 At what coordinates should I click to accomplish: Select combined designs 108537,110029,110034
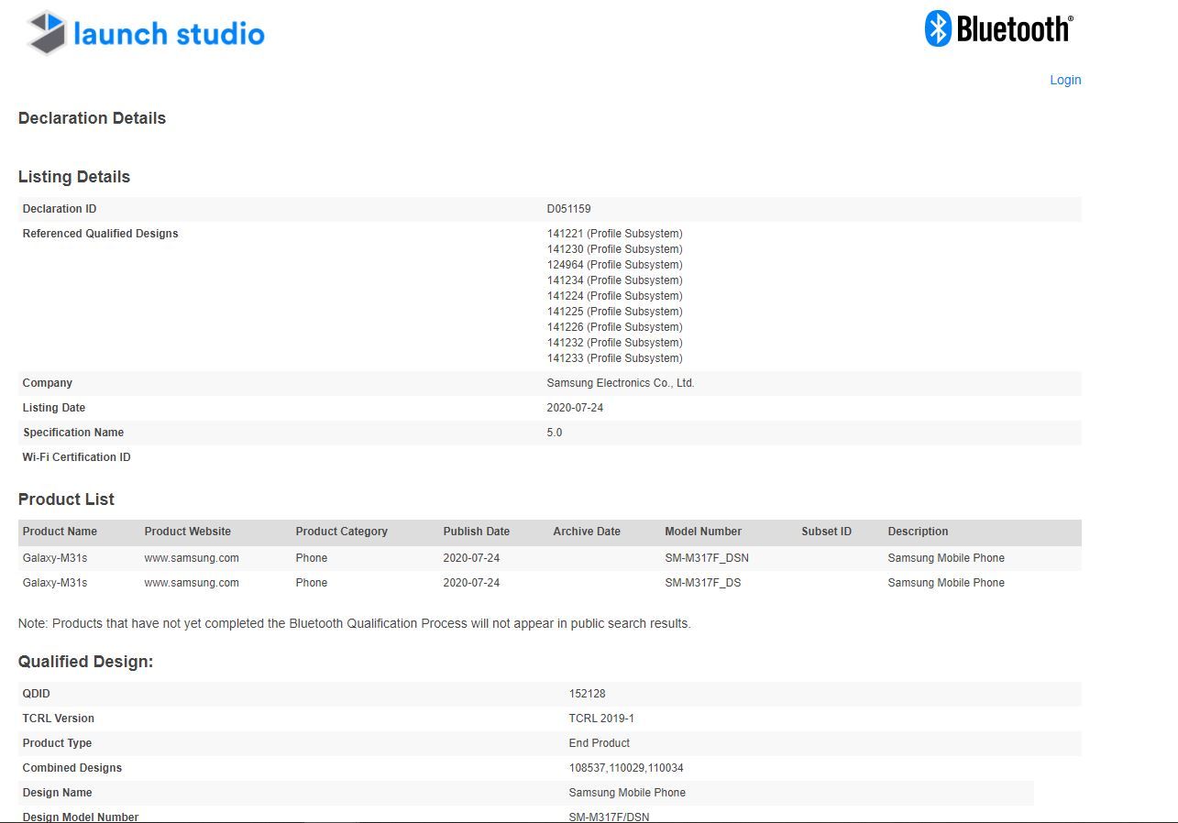click(626, 768)
